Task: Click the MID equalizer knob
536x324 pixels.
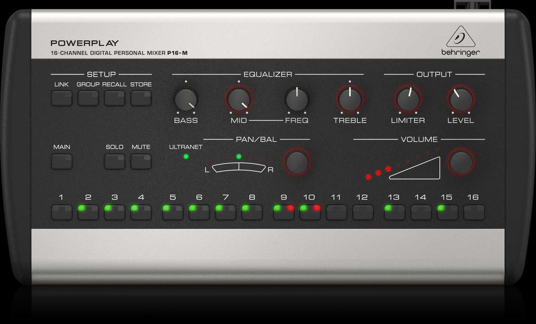Action: pyautogui.click(x=239, y=99)
